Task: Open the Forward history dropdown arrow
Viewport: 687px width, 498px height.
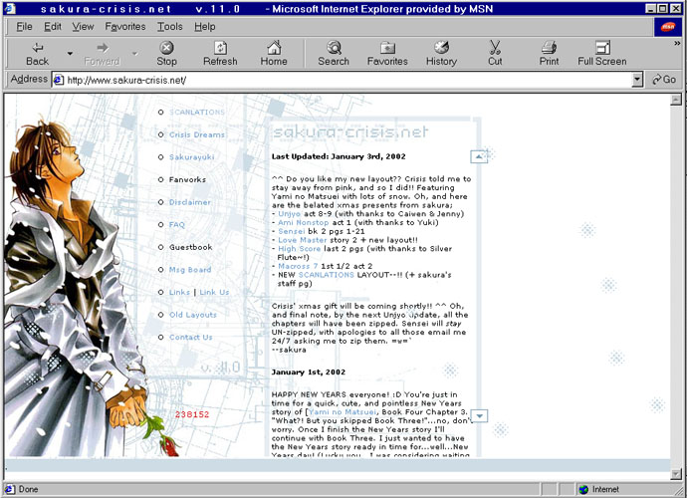Action: 135,54
